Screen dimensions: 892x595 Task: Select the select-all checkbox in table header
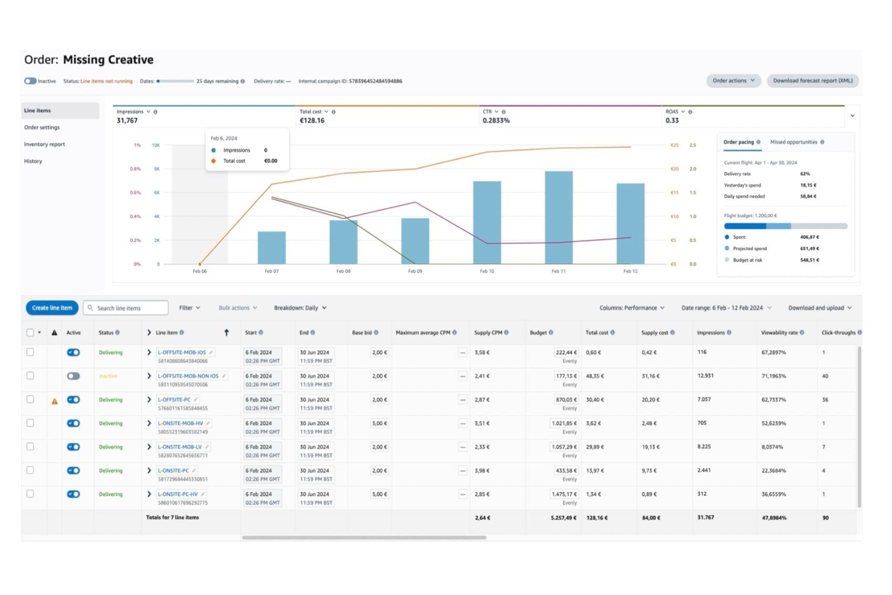[x=30, y=332]
